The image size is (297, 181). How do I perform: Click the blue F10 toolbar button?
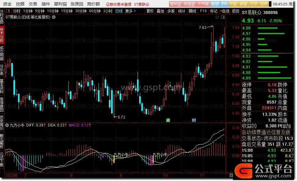[x=224, y=4]
